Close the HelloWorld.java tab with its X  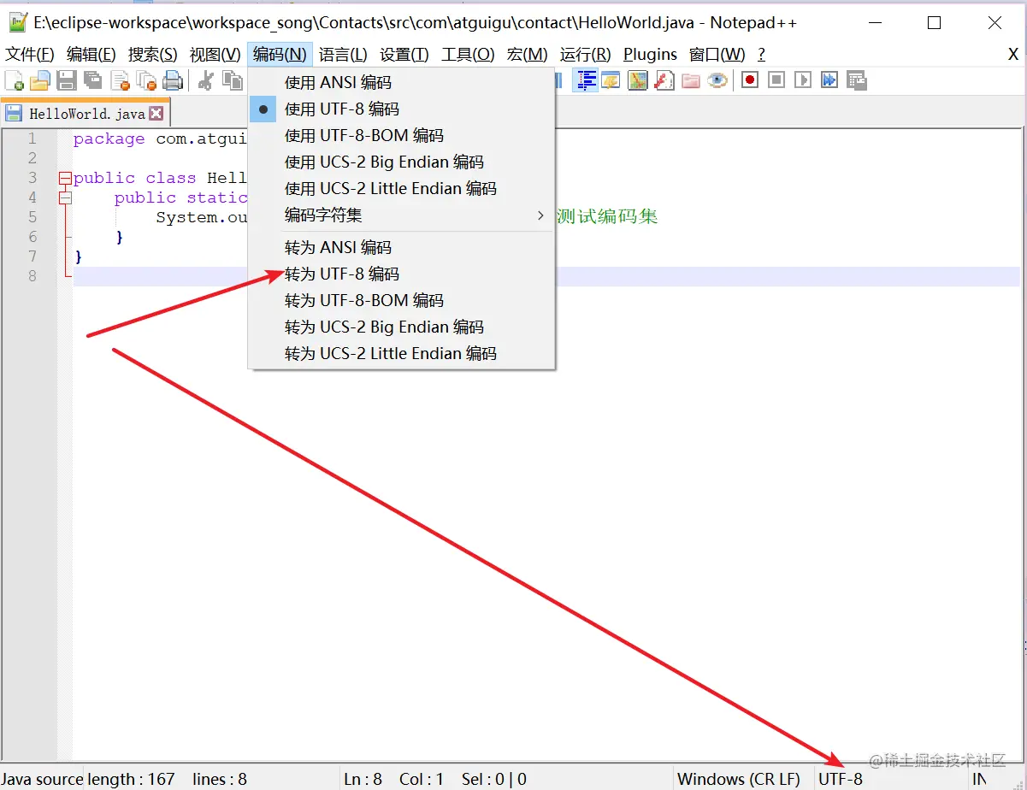coord(156,113)
